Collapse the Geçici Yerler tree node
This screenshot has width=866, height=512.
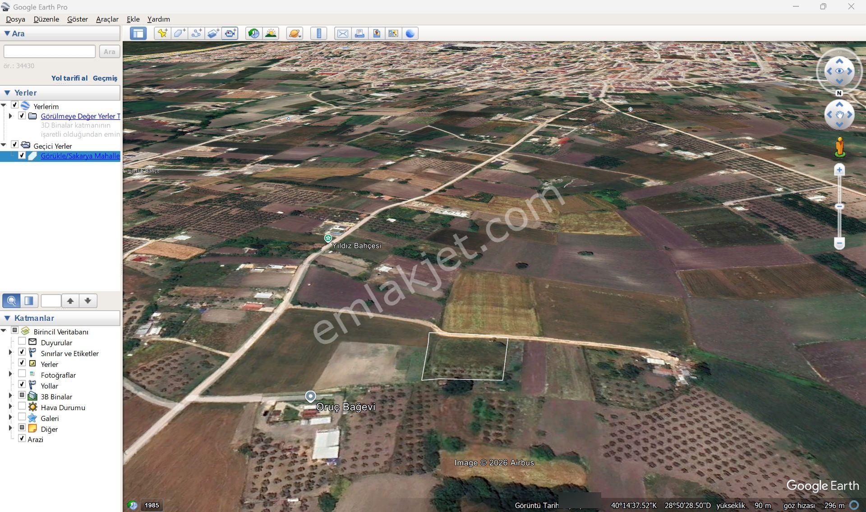(4, 145)
